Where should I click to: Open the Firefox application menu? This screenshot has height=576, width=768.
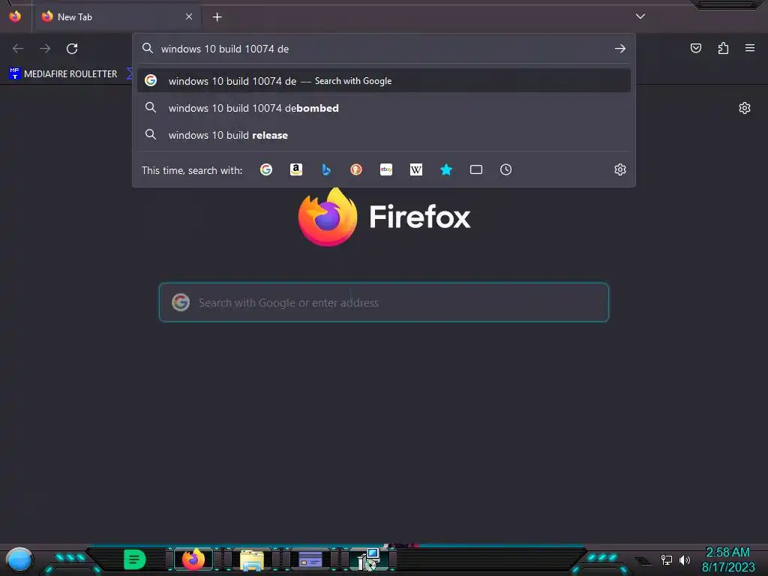[750, 48]
